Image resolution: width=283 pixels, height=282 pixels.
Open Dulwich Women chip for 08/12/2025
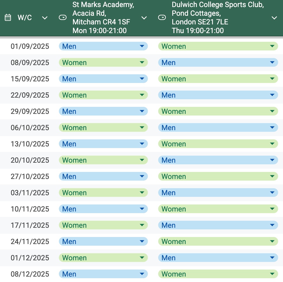pos(218,274)
